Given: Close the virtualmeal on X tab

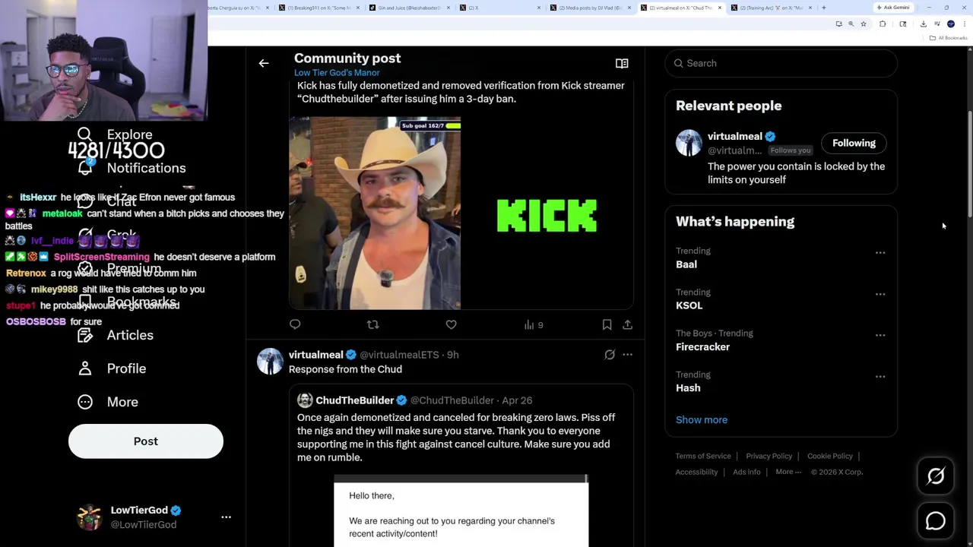Looking at the screenshot, I should (720, 8).
